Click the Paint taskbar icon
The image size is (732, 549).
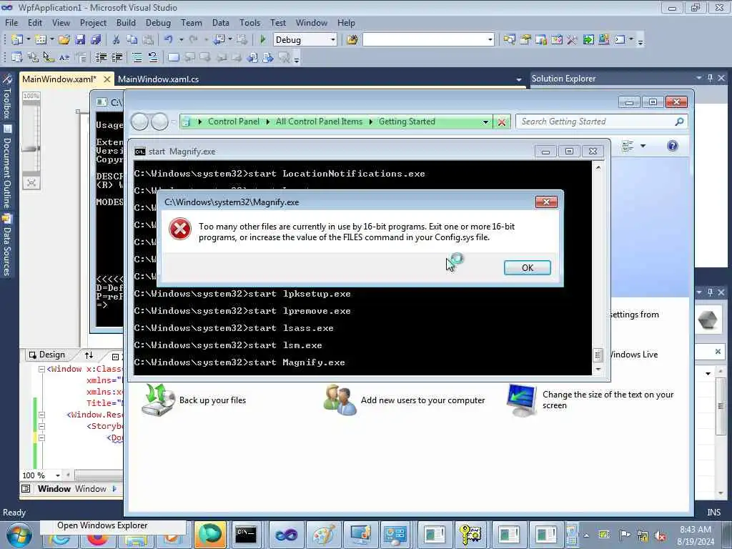click(323, 535)
